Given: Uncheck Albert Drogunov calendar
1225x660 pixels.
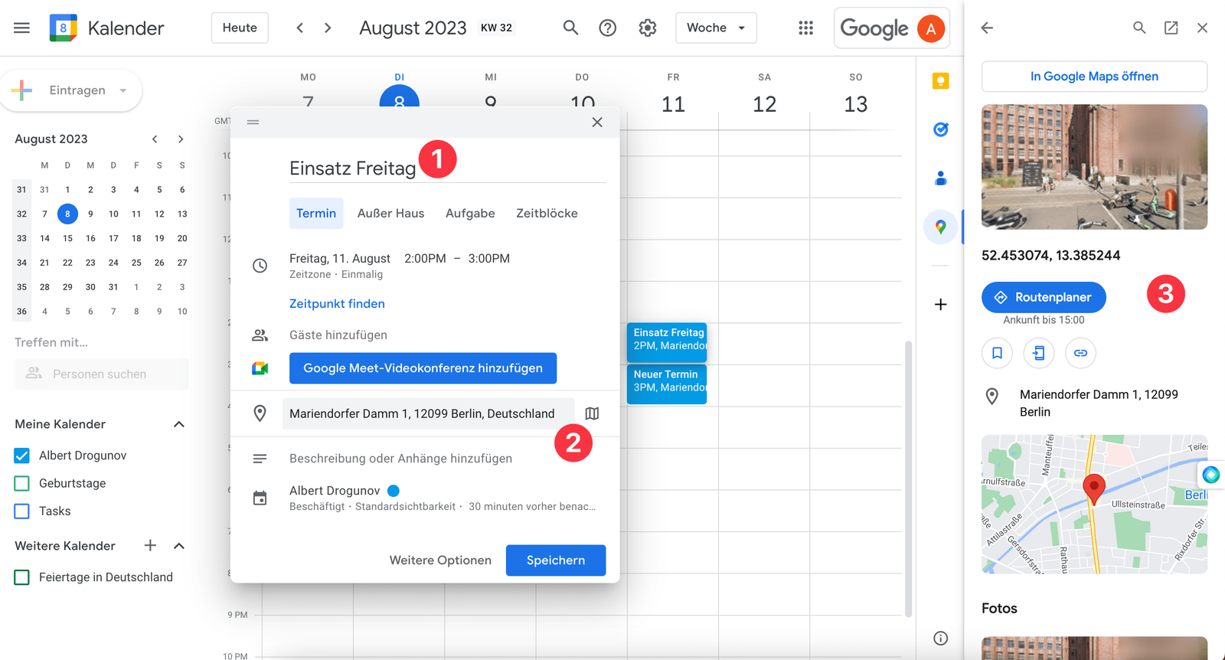Looking at the screenshot, I should 22,456.
